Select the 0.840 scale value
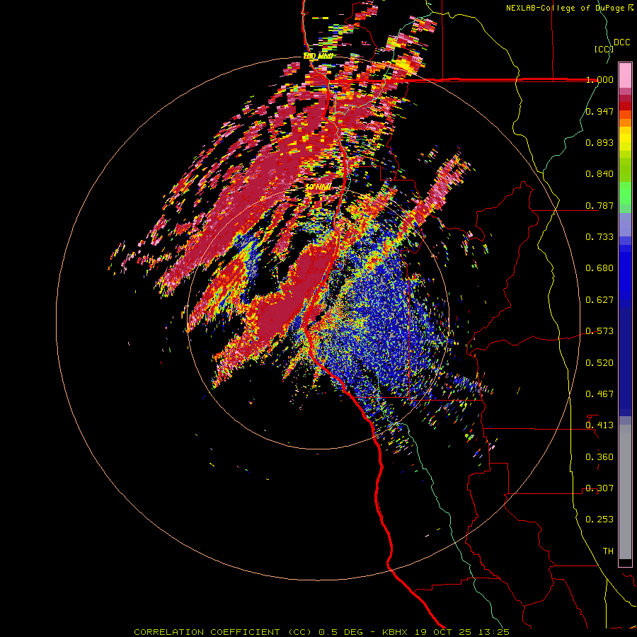Image resolution: width=637 pixels, height=637 pixels. pyautogui.click(x=599, y=174)
